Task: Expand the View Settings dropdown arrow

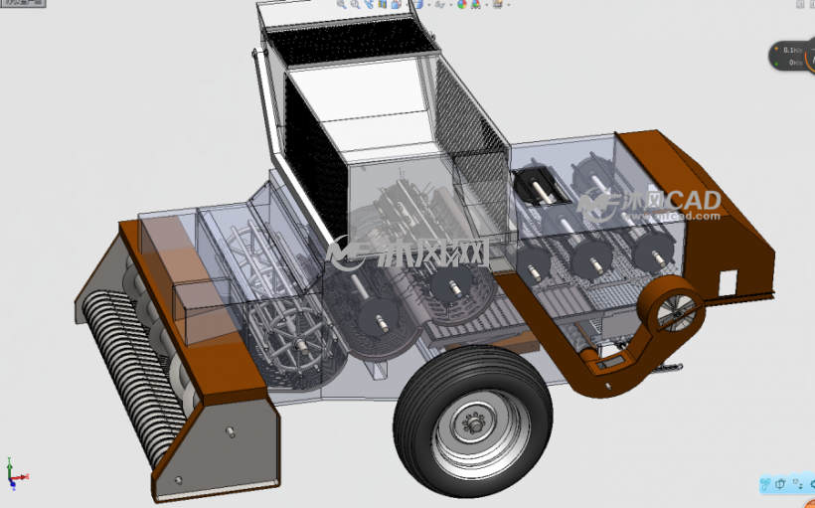Action: [x=508, y=5]
